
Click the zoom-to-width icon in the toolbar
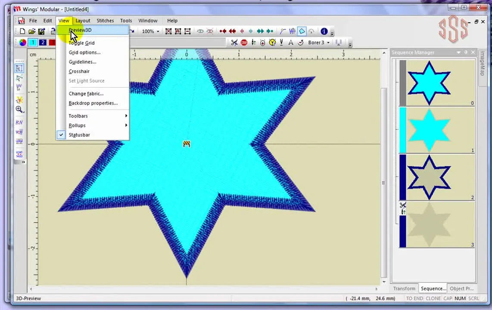coord(187,31)
